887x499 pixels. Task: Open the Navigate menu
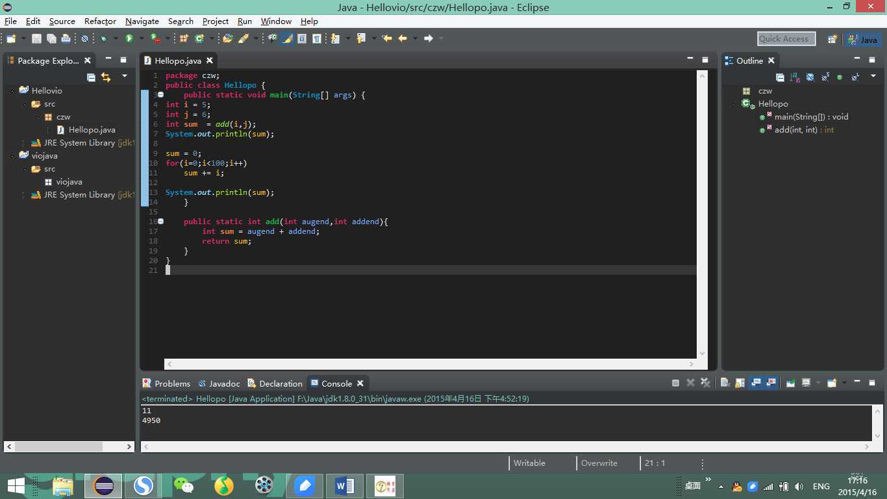(x=142, y=21)
